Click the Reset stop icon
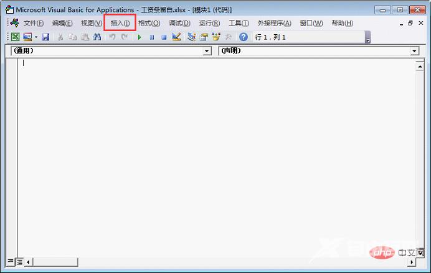The height and width of the screenshot is (273, 431). point(163,37)
